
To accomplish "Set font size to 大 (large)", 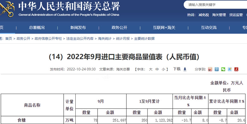I will [x=151, y=69].
